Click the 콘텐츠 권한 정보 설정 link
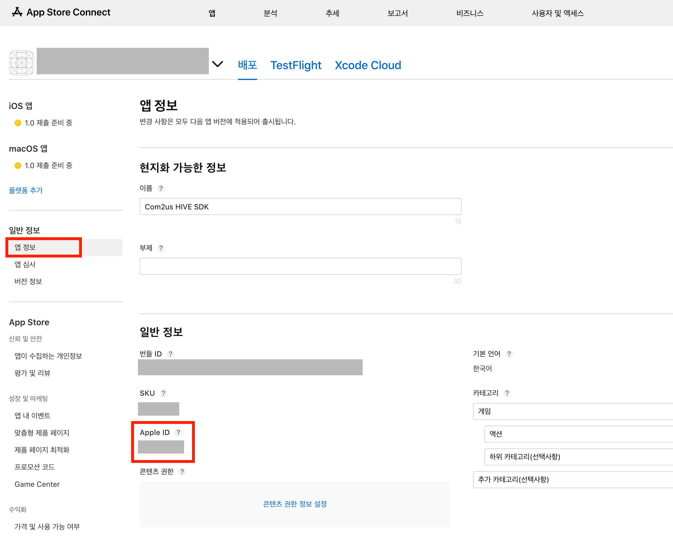Viewport: 673px width, 536px height. click(295, 504)
